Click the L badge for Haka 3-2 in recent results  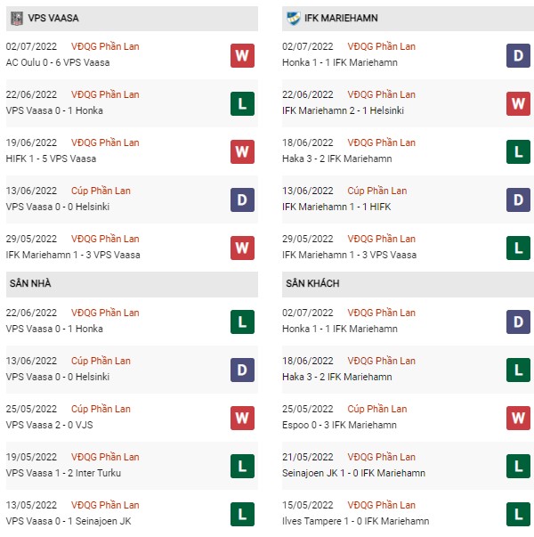click(x=518, y=151)
